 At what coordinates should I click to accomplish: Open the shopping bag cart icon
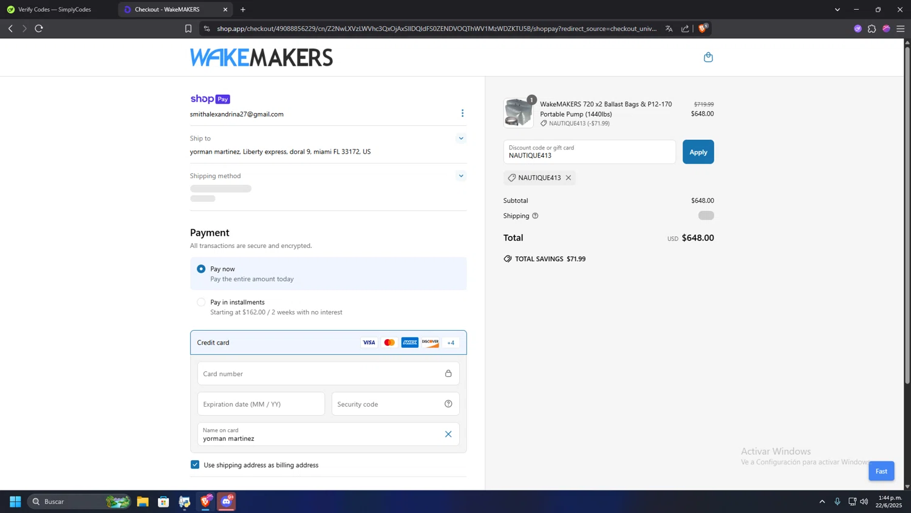[708, 57]
